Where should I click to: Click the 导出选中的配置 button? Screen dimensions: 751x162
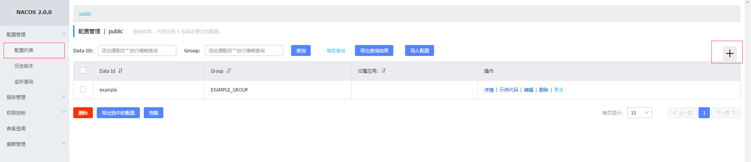(x=118, y=113)
